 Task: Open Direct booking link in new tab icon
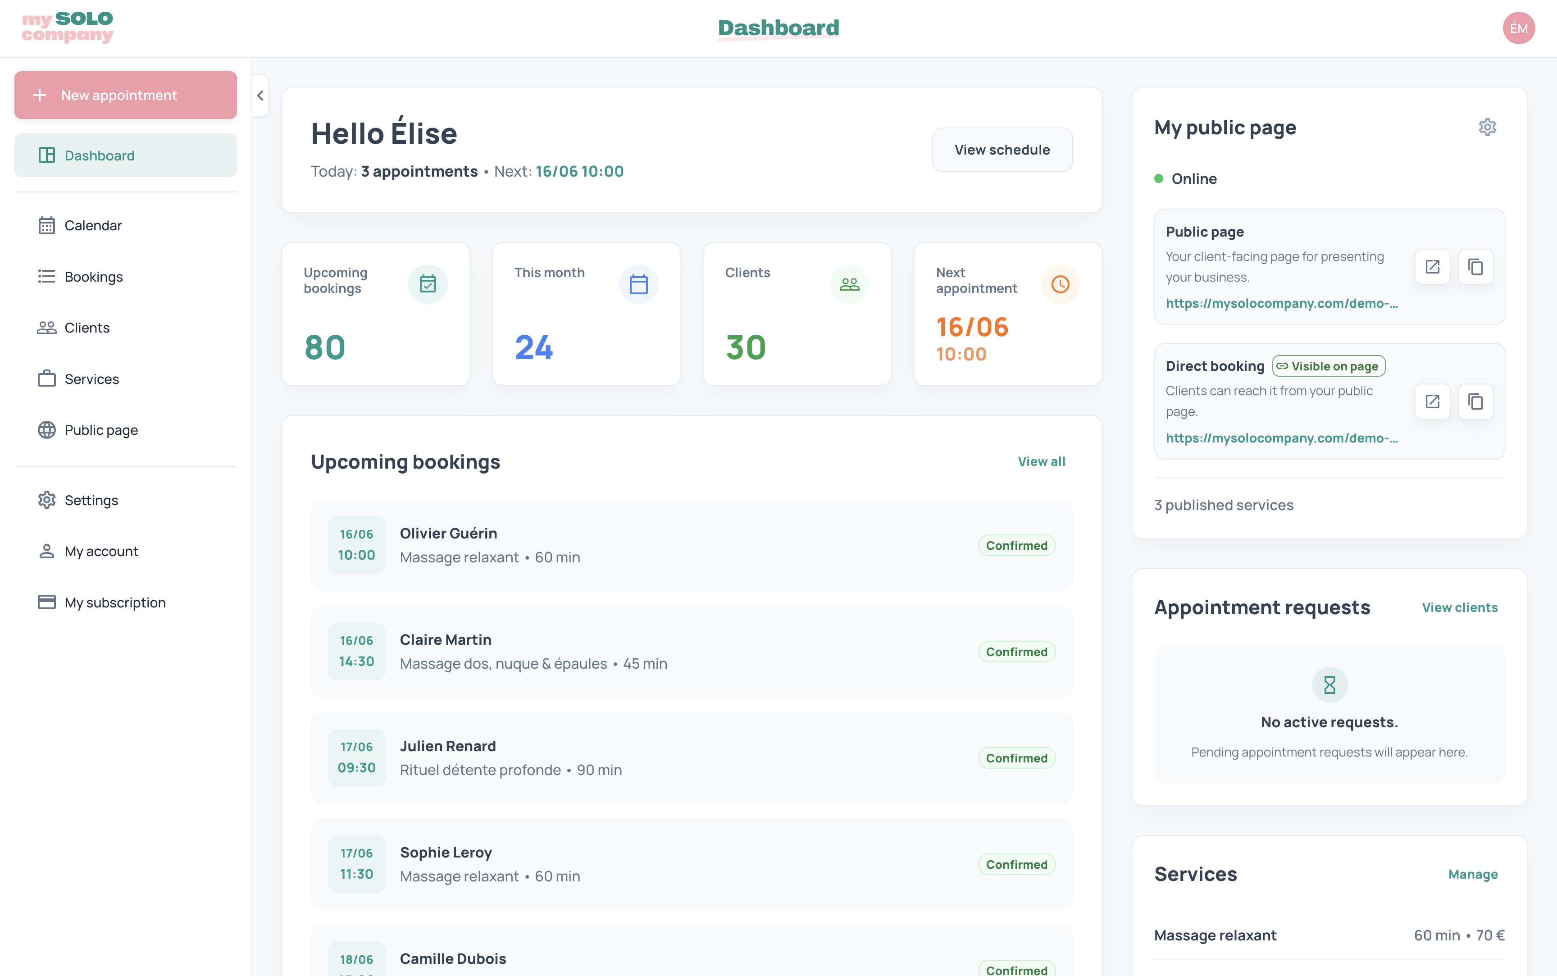1433,401
